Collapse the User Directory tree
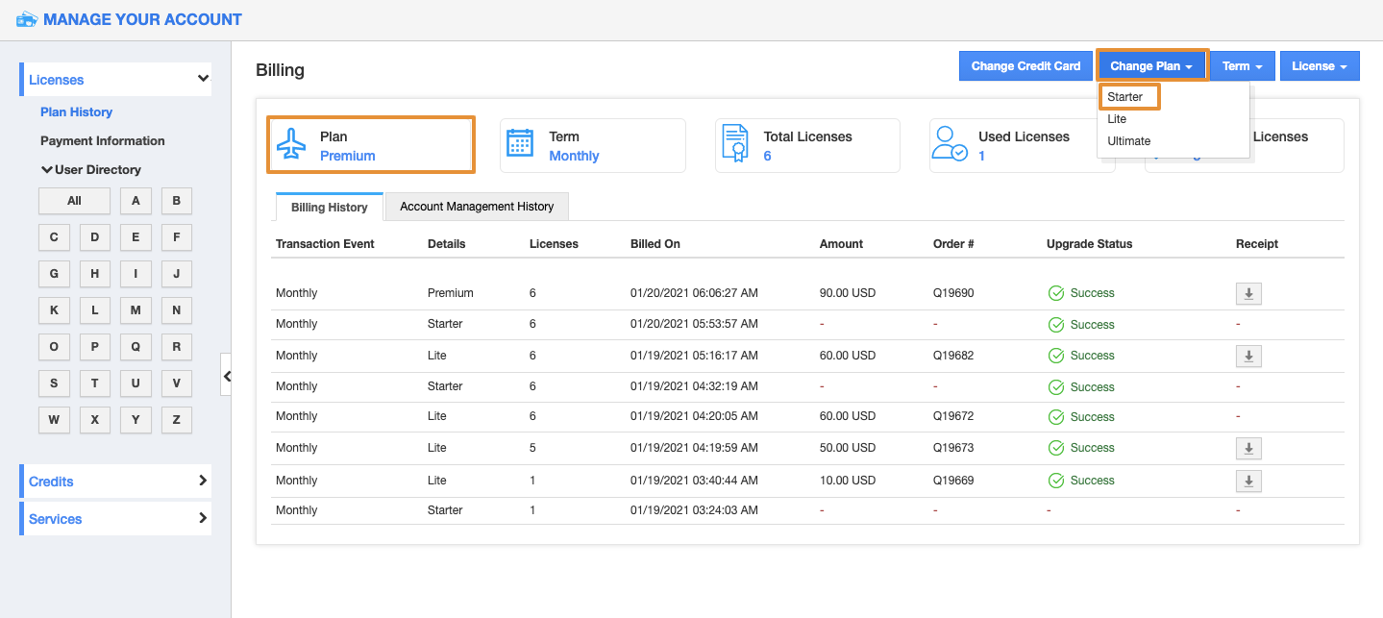The image size is (1383, 618). coord(46,170)
